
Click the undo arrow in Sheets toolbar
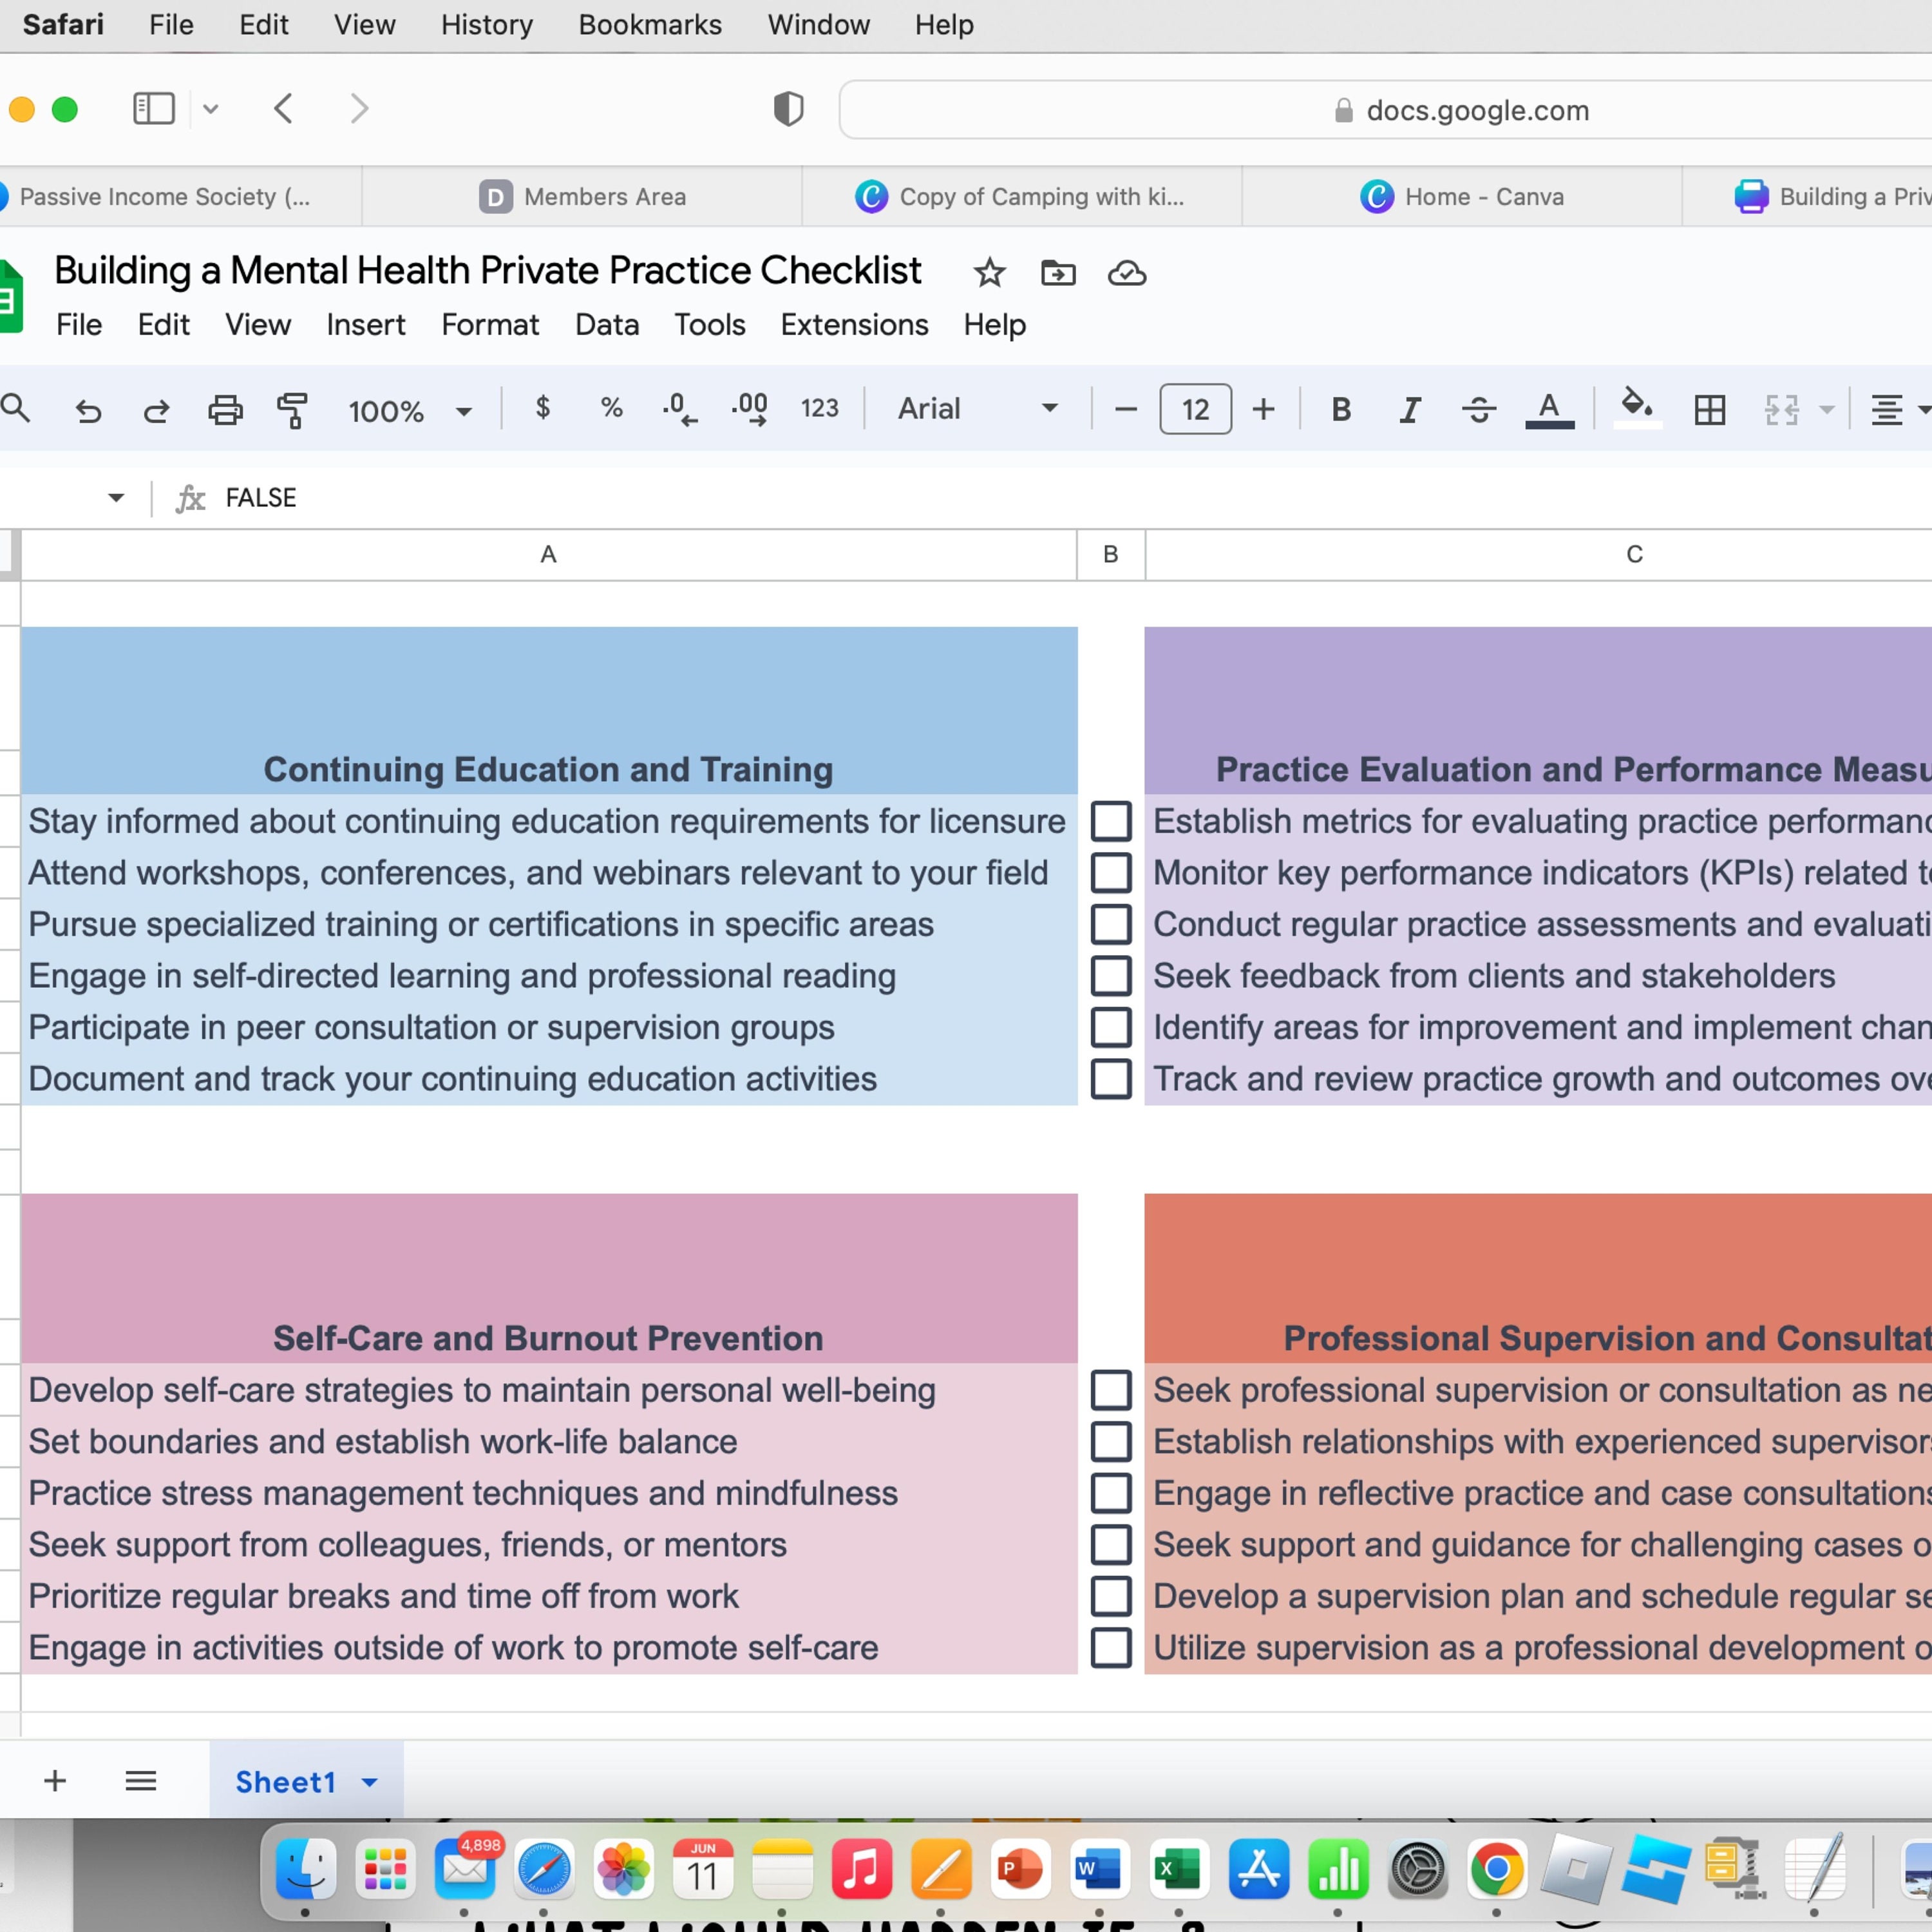88,410
